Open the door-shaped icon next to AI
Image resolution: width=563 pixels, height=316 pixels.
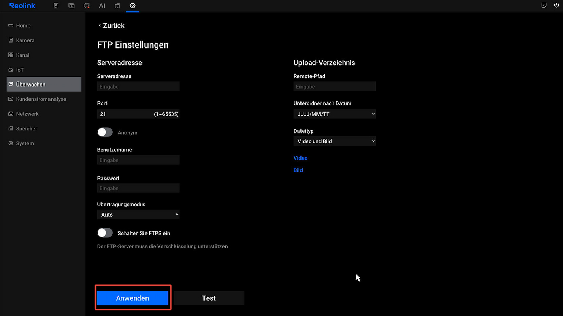[117, 6]
